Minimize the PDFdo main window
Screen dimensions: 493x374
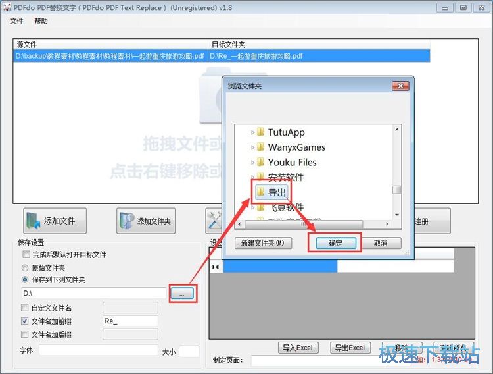[x=445, y=7]
